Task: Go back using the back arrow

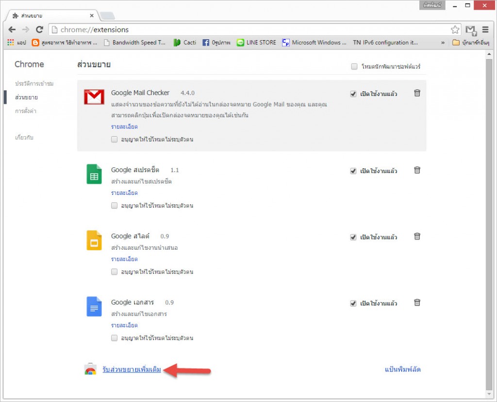Action: (12, 30)
